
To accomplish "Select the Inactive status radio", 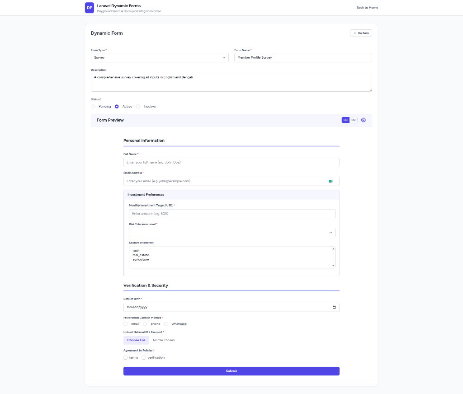I will pyautogui.click(x=138, y=107).
